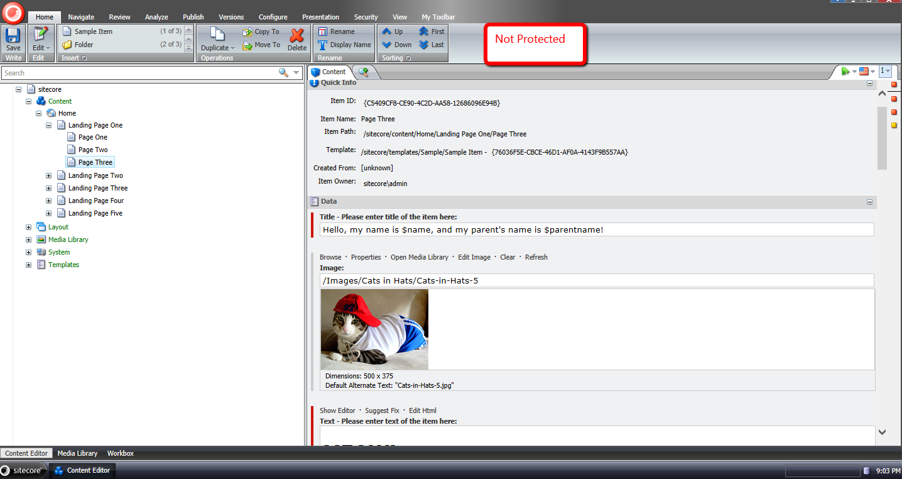Click the Save icon in the ribbon
902x479 pixels.
point(13,36)
